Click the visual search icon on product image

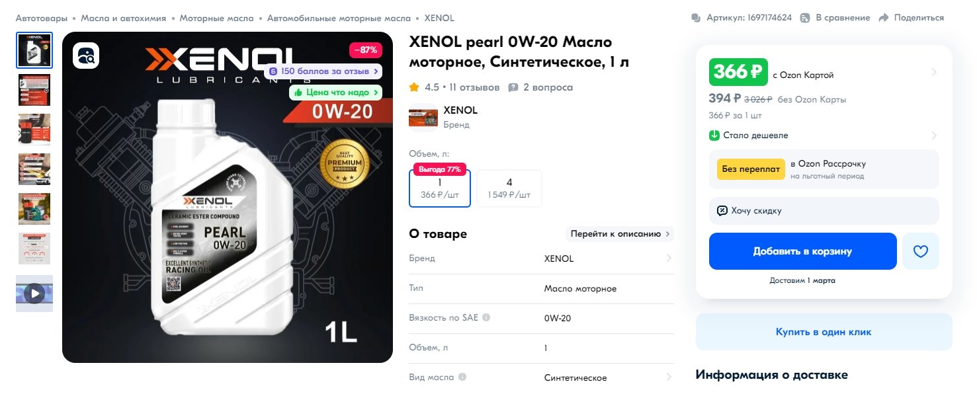click(86, 56)
